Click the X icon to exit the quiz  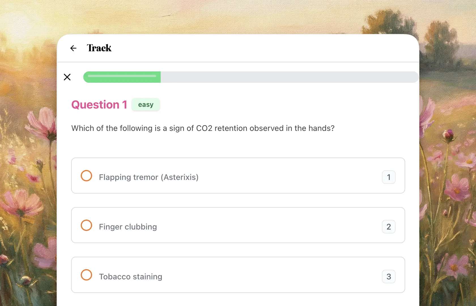tap(67, 77)
